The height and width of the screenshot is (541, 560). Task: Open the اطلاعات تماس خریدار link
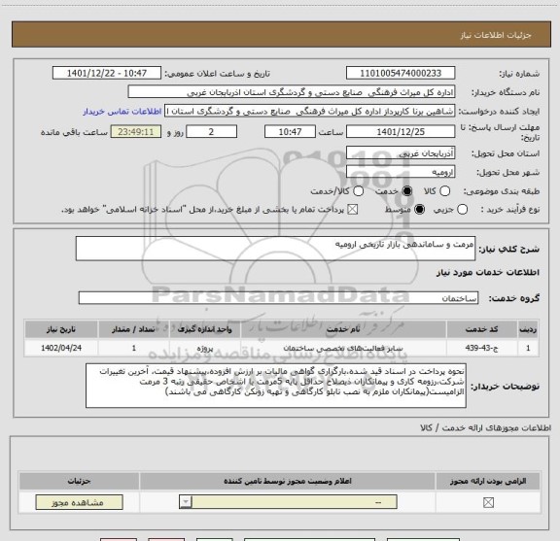point(122,112)
